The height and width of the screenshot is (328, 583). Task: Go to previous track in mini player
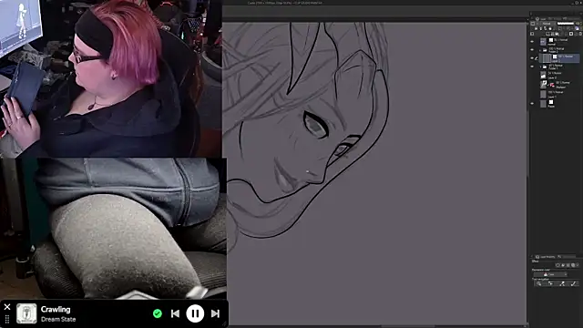point(175,313)
